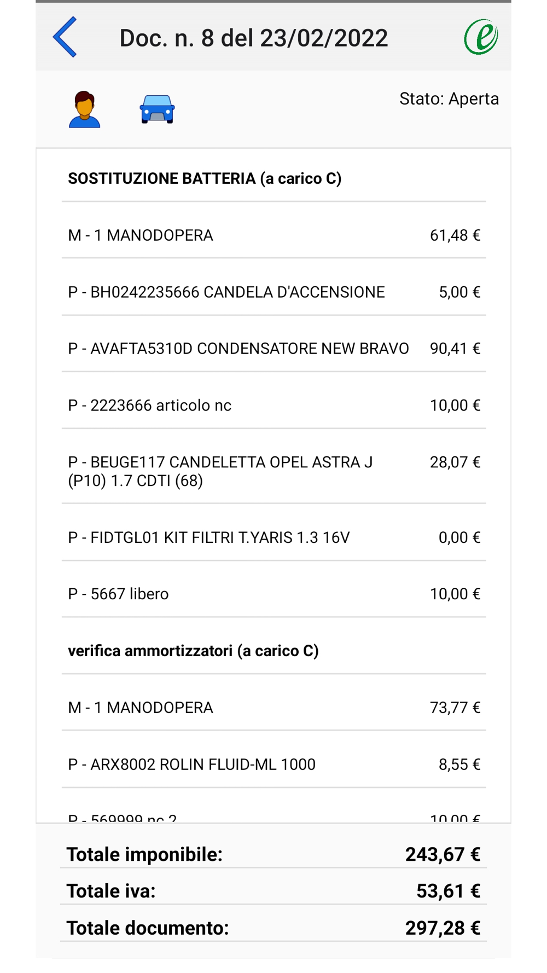Open the blue car vehicle icon
547x973 pixels.
[157, 109]
